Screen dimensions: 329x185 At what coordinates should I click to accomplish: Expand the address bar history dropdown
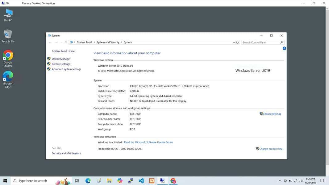click(234, 42)
